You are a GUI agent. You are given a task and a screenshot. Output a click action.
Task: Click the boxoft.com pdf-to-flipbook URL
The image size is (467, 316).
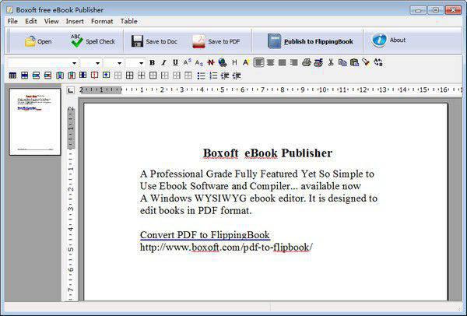pos(226,248)
